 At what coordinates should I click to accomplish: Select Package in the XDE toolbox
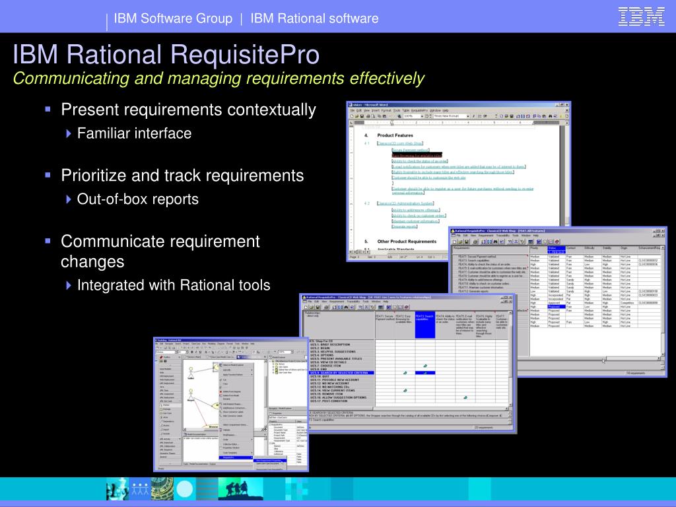[x=167, y=409]
